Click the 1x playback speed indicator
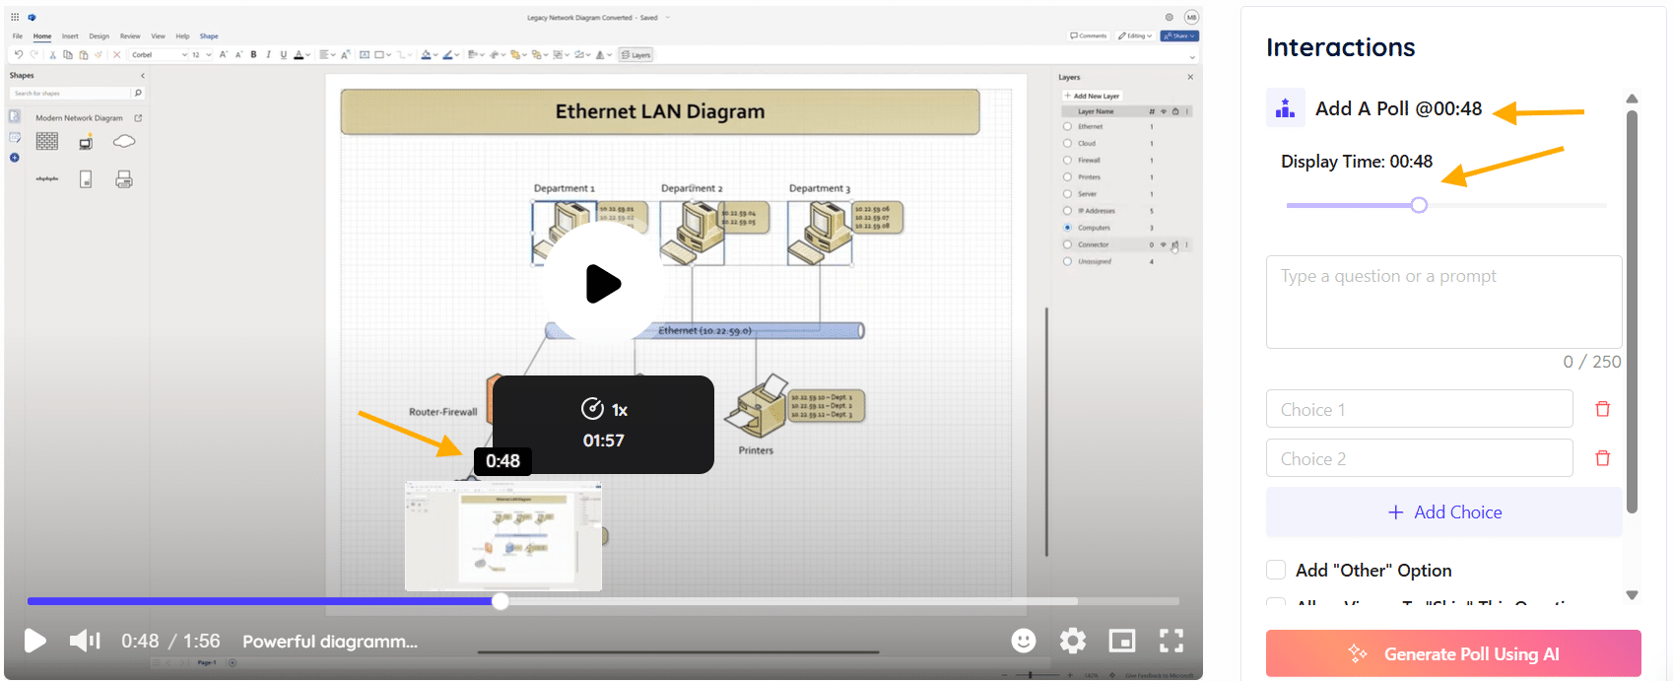 click(x=604, y=409)
